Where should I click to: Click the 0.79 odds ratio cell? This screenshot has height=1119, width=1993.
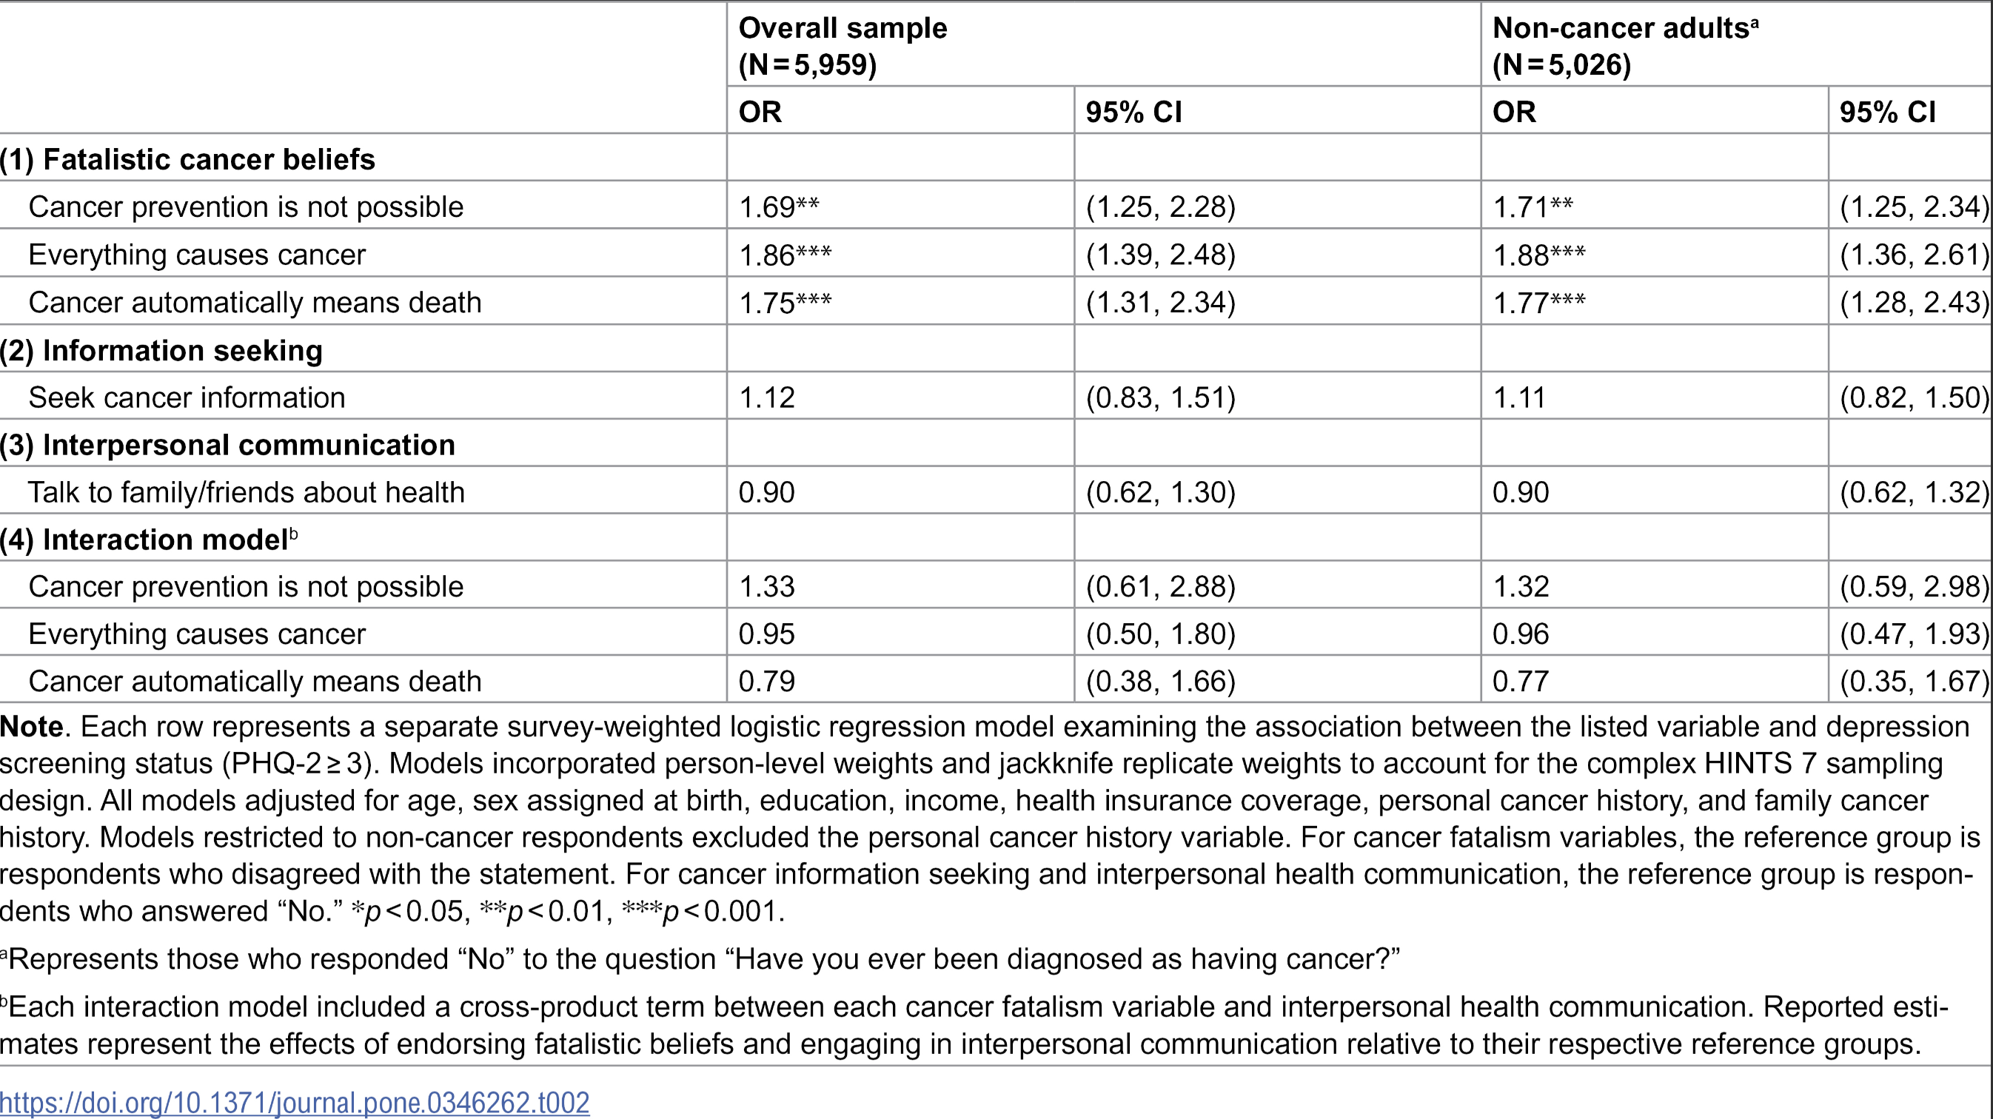tap(767, 681)
